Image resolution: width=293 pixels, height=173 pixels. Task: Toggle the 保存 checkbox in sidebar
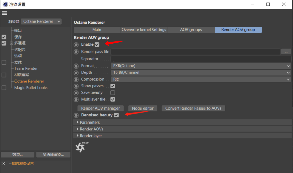point(4,37)
